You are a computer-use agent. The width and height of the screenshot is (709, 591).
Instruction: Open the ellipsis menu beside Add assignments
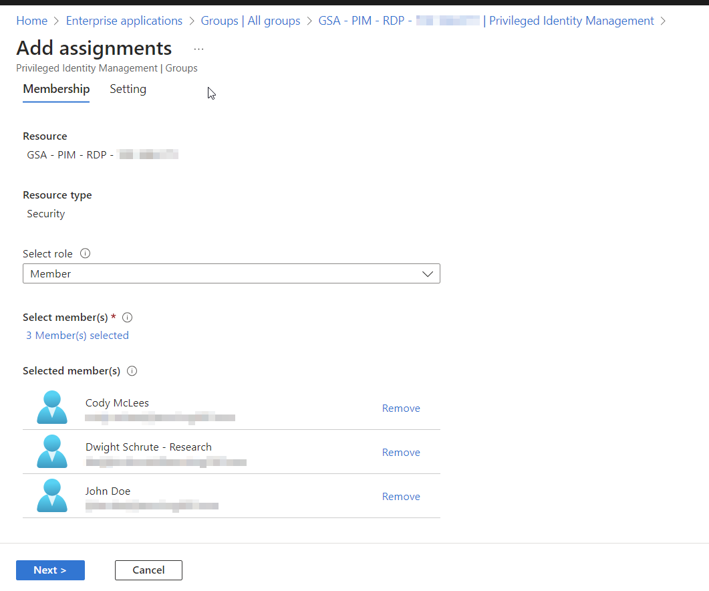[198, 49]
